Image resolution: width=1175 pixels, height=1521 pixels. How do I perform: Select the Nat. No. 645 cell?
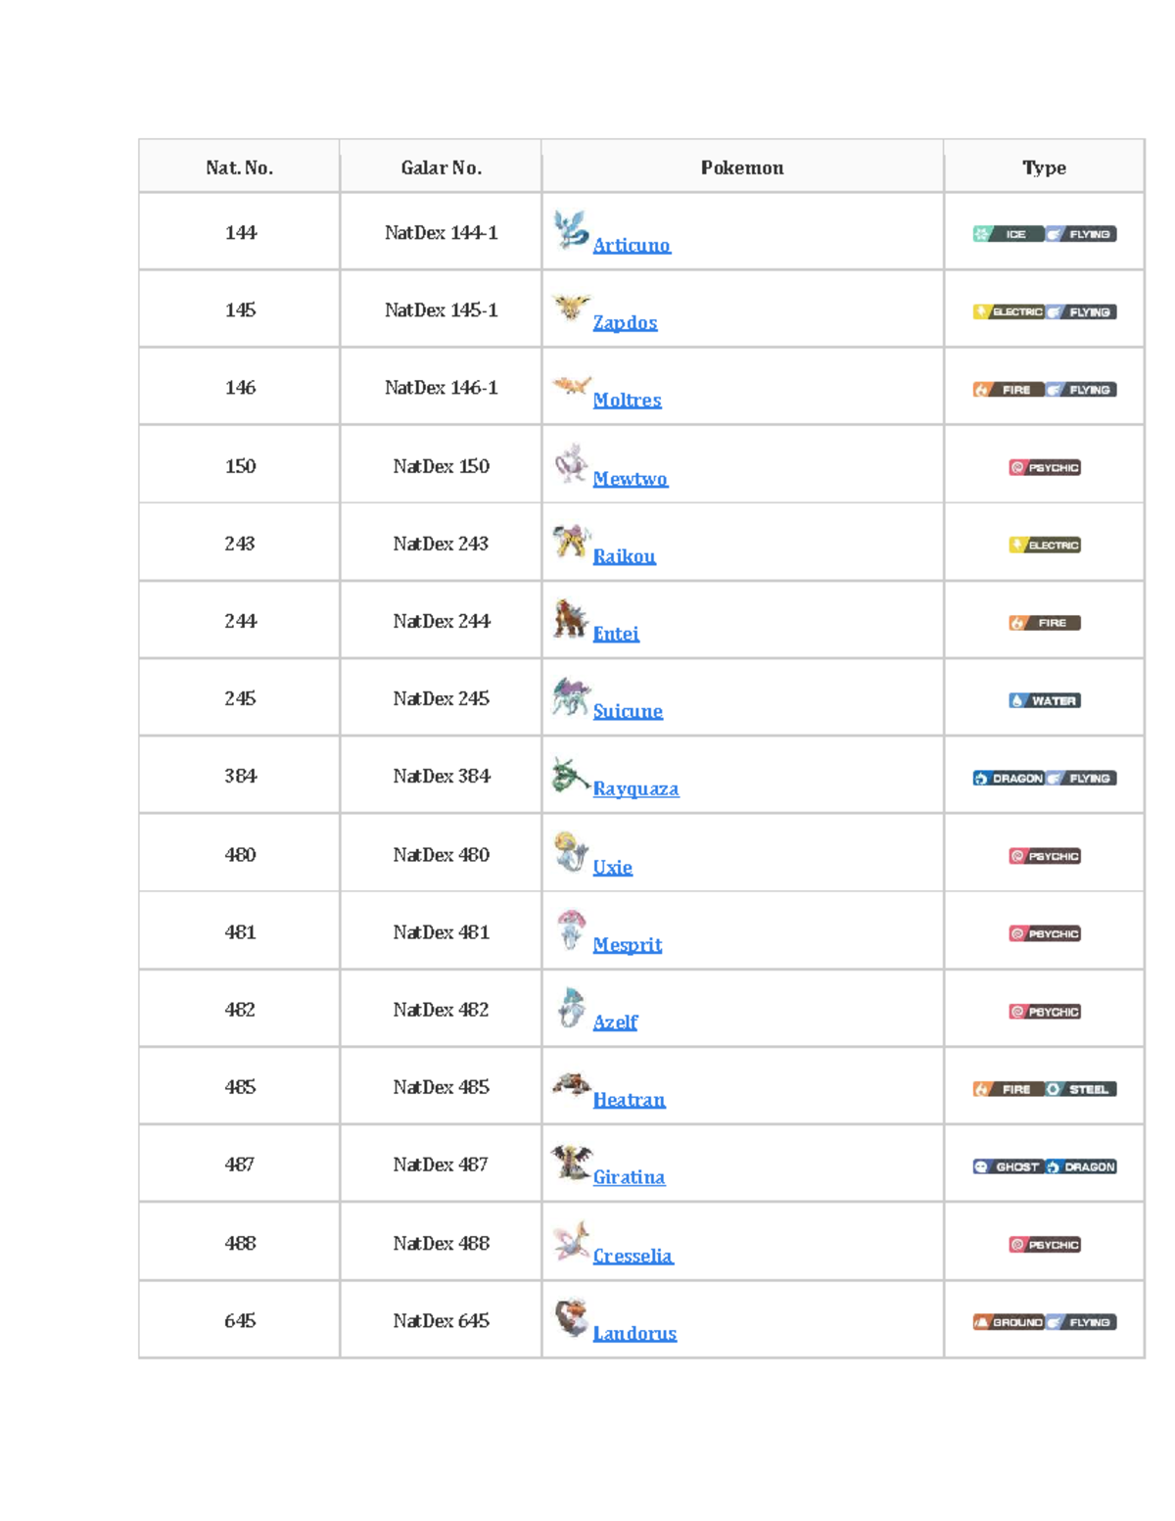(x=240, y=1320)
